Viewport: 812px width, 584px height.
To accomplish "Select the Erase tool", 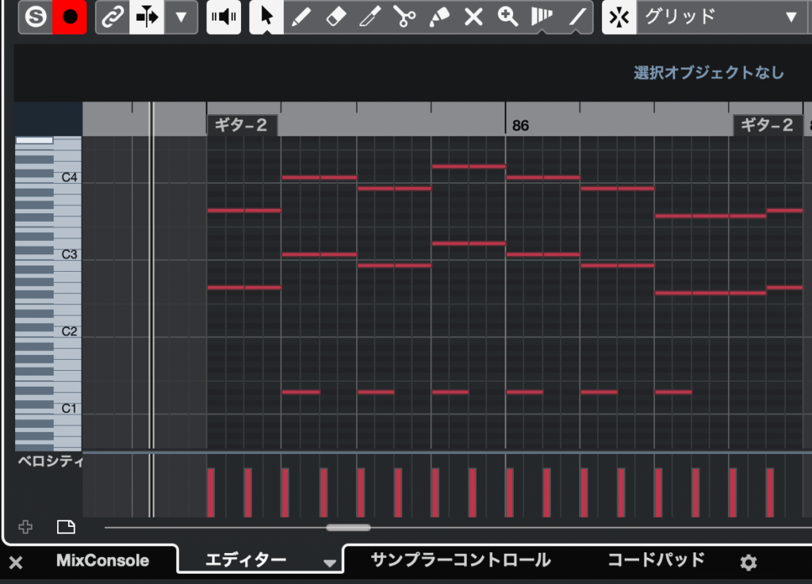I will (x=336, y=17).
